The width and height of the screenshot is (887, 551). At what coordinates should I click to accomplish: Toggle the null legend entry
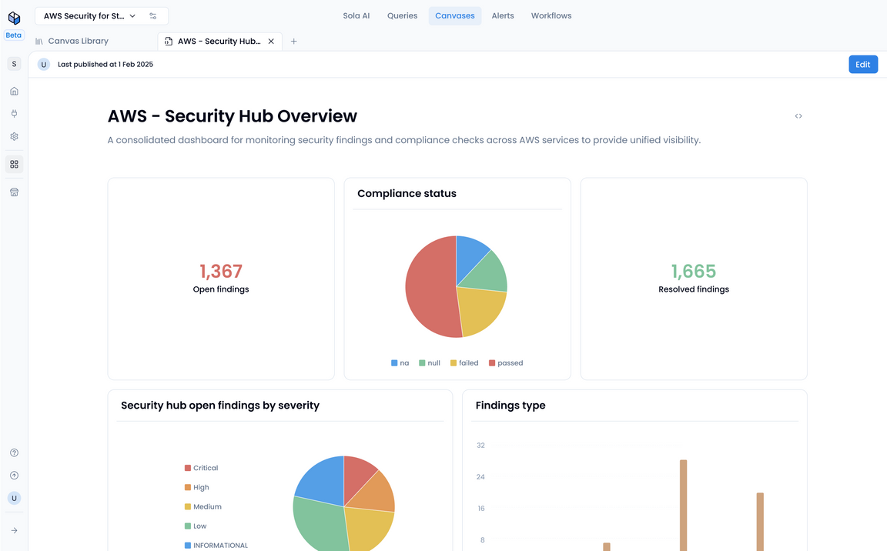coord(430,362)
